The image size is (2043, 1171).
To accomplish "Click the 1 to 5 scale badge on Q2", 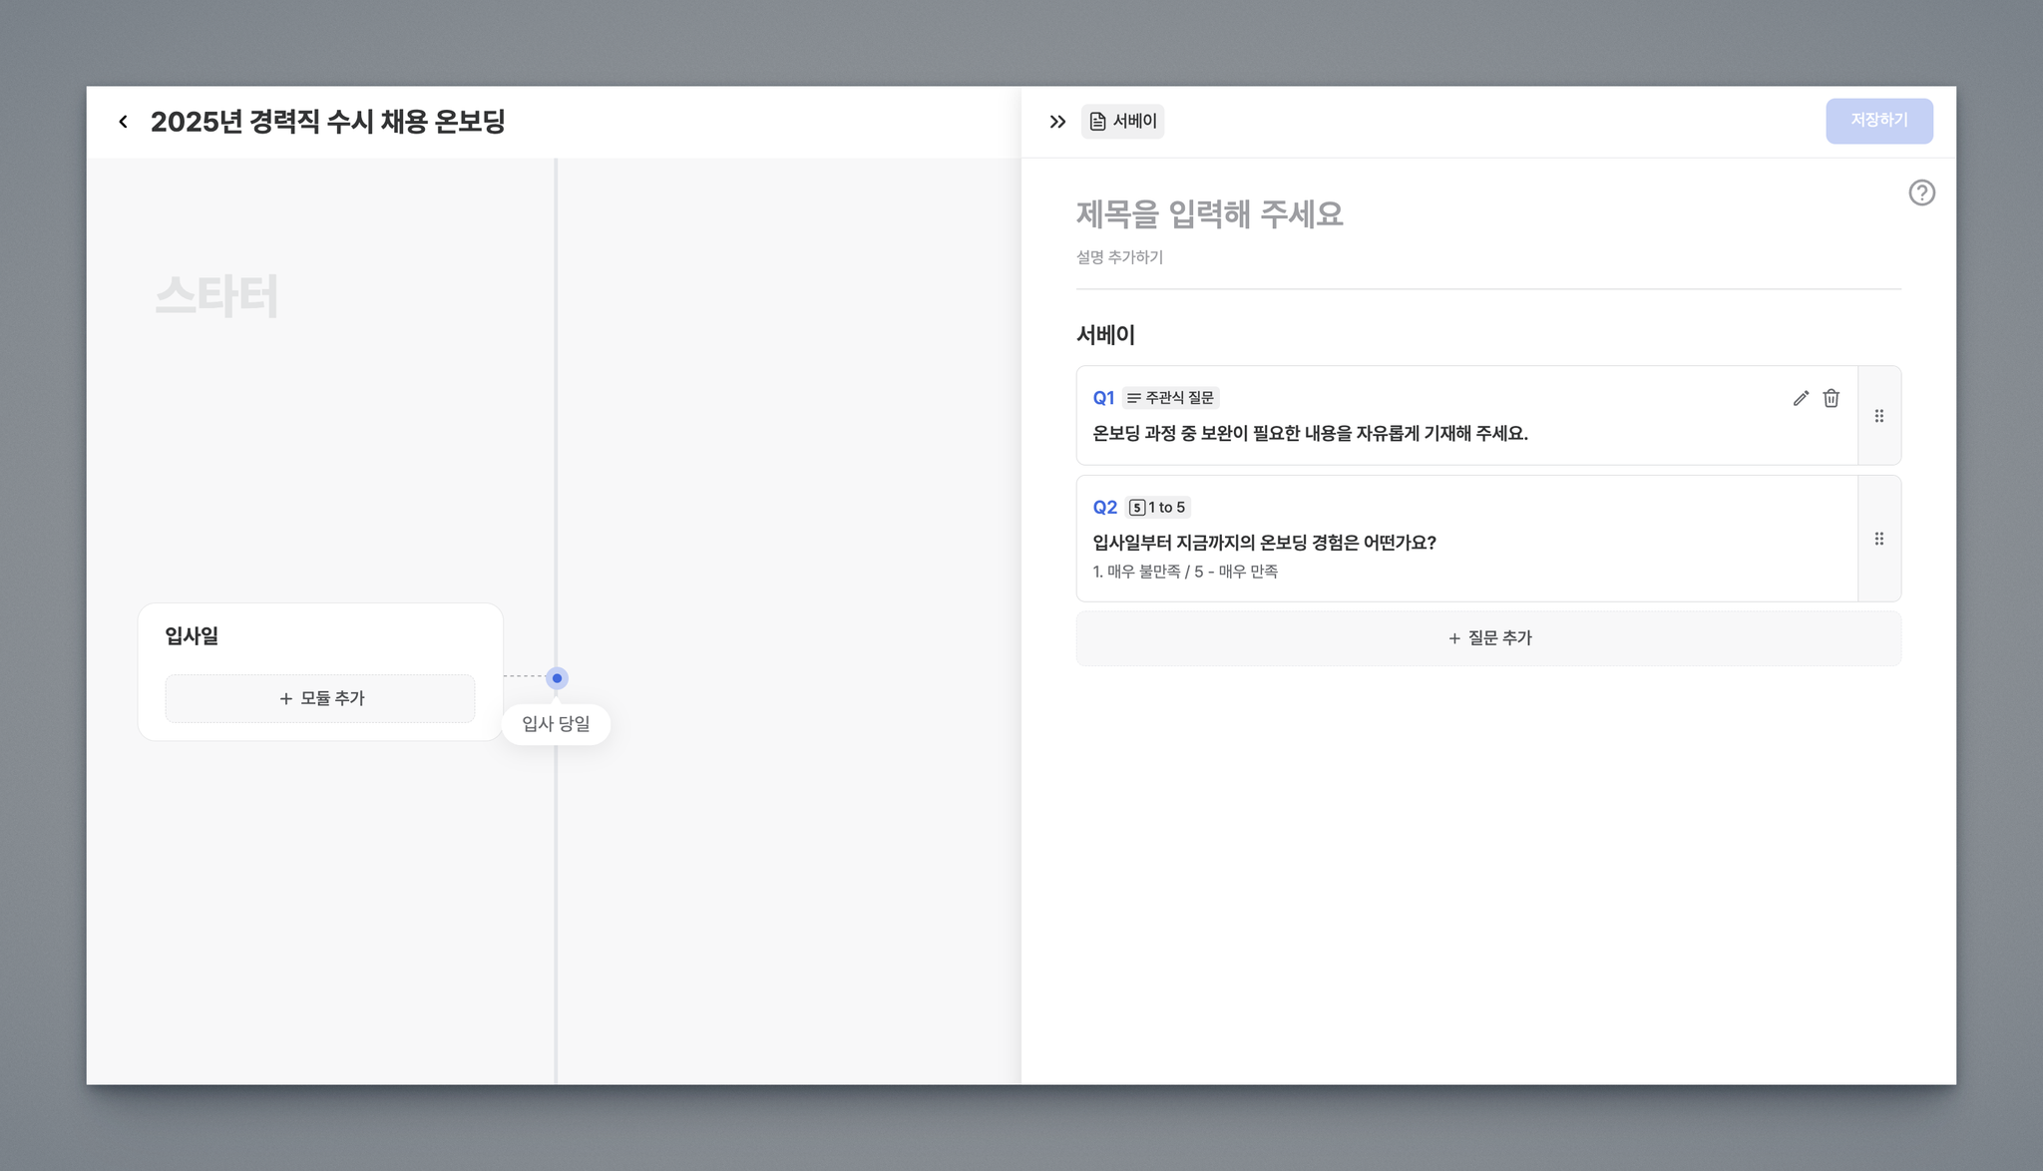I will pyautogui.click(x=1157, y=508).
